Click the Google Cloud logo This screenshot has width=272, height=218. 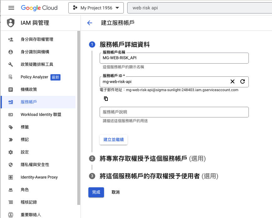point(39,8)
